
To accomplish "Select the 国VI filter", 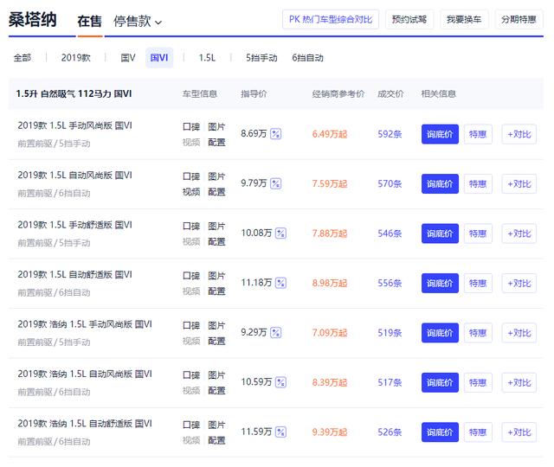I will (x=159, y=58).
